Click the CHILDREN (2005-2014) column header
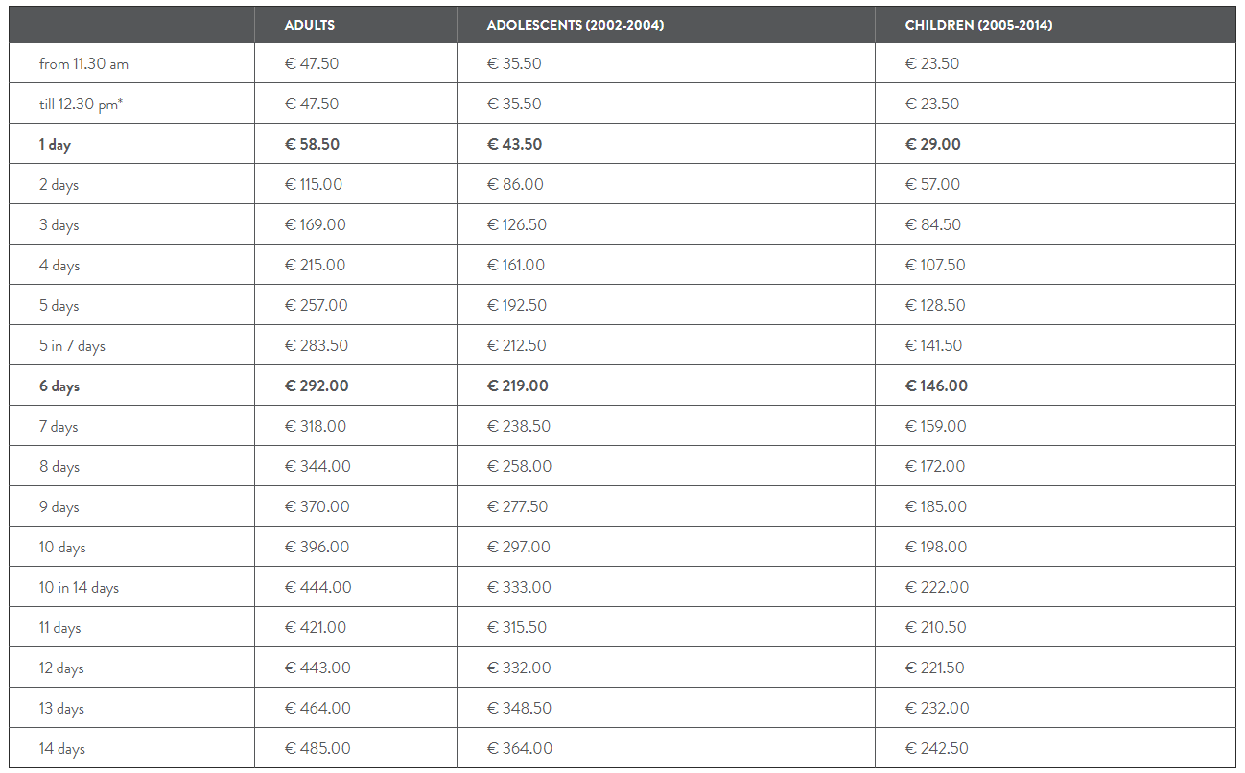 (x=978, y=25)
